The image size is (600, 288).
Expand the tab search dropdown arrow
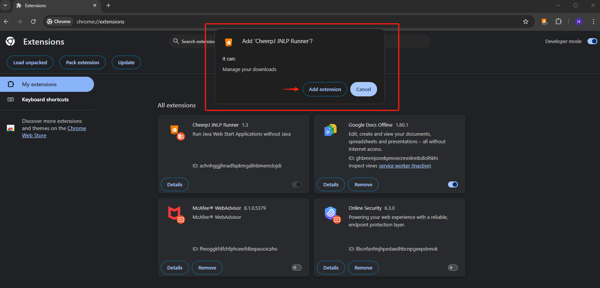pyautogui.click(x=5, y=5)
